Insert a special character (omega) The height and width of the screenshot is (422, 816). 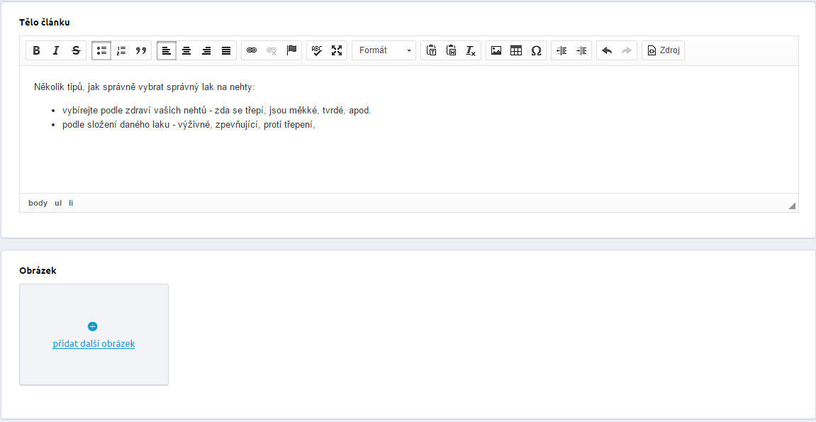536,50
